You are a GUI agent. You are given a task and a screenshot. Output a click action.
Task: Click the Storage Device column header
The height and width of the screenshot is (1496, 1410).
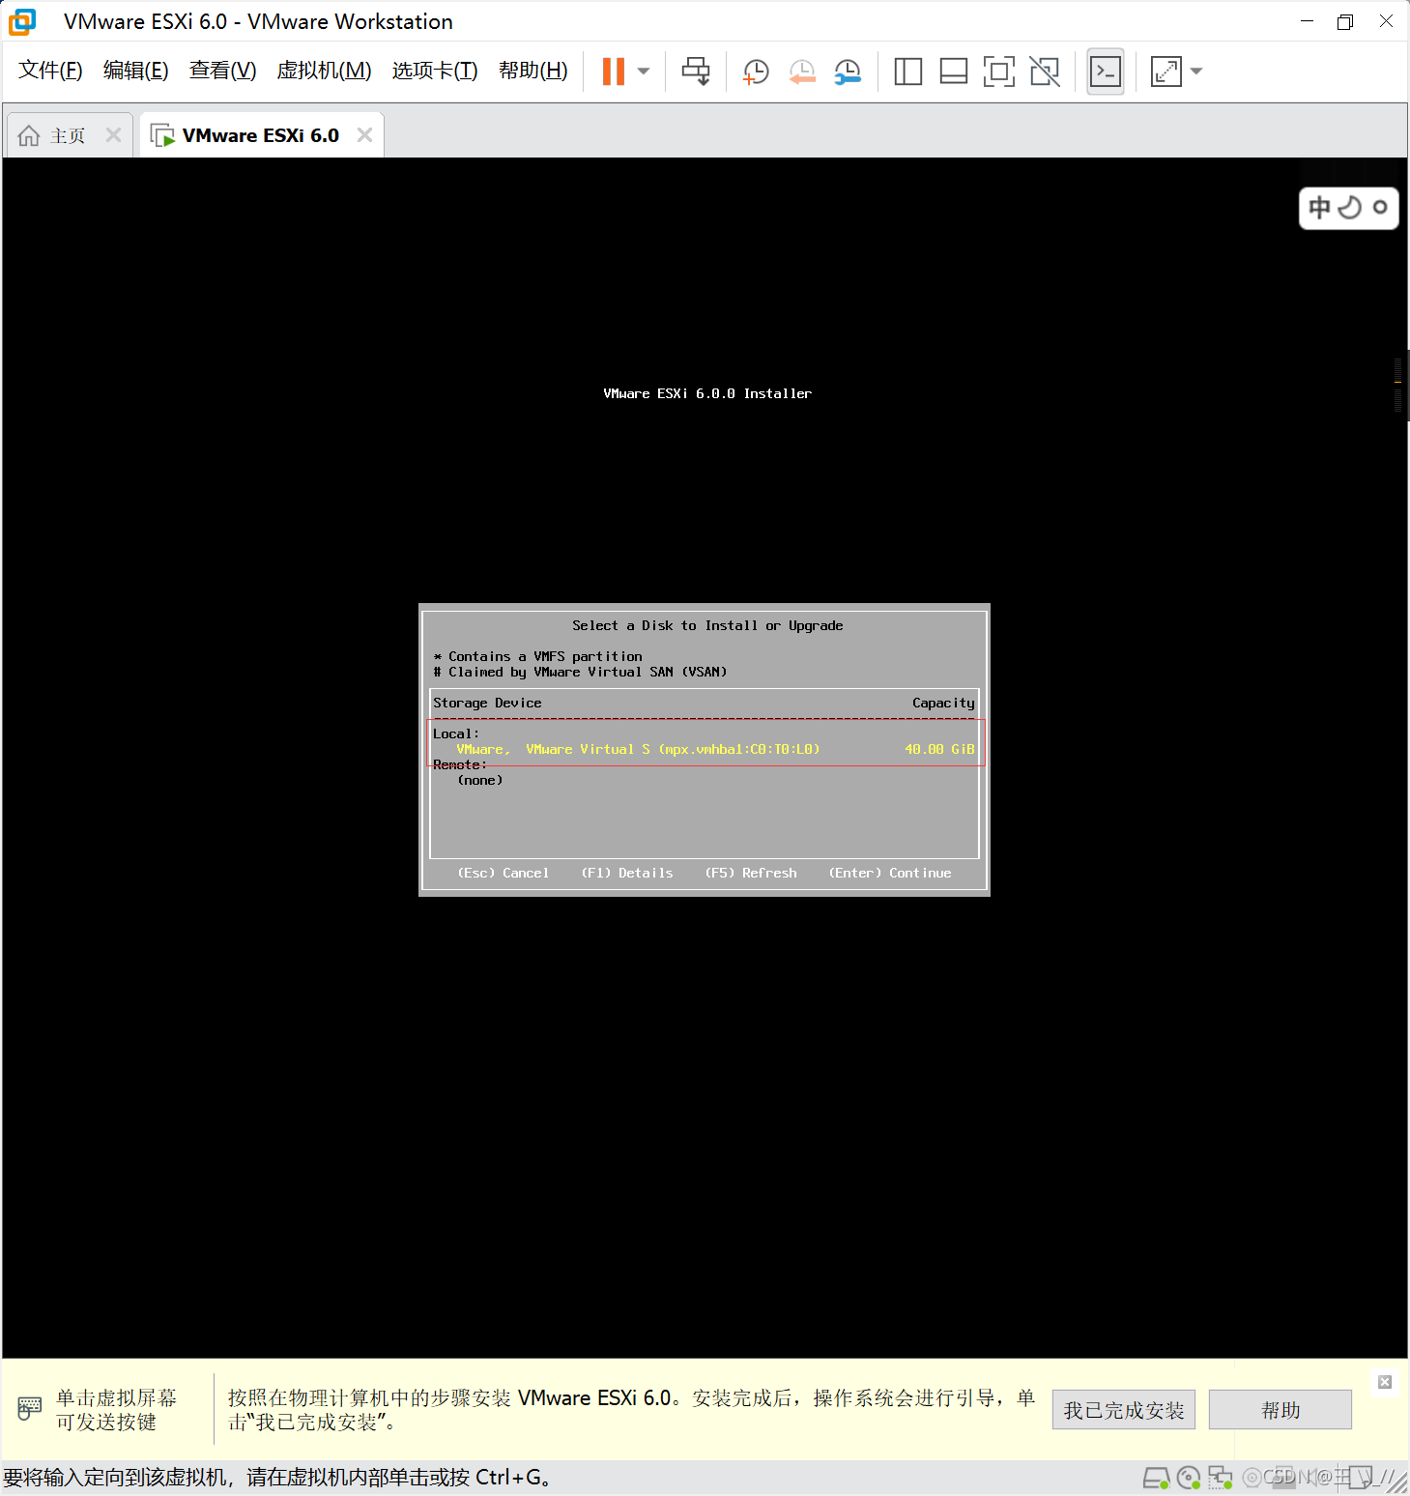(487, 703)
